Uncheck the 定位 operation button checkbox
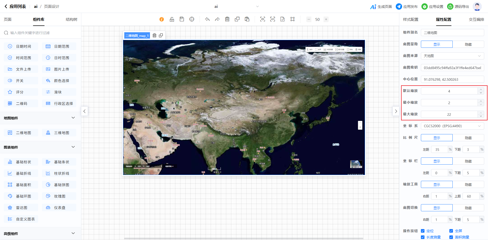The height and width of the screenshot is (240, 488). (423, 231)
